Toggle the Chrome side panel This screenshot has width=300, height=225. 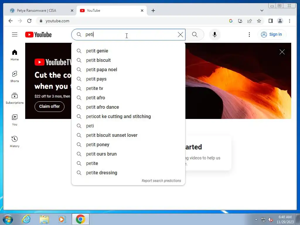pyautogui.click(x=270, y=21)
